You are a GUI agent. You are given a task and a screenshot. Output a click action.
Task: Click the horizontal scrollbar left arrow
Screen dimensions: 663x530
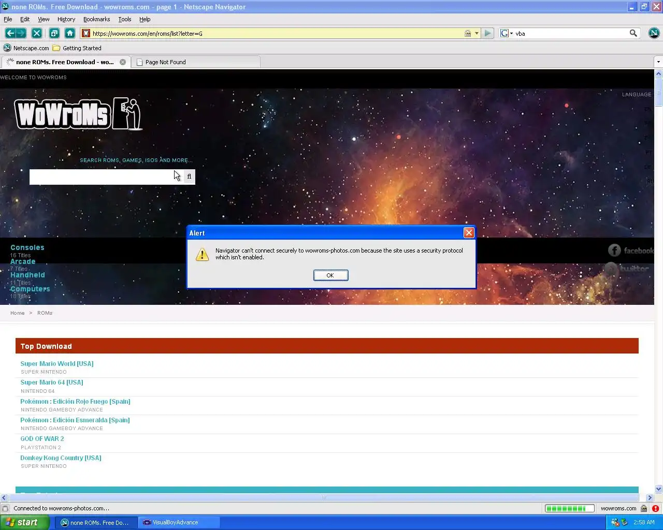pyautogui.click(x=4, y=497)
